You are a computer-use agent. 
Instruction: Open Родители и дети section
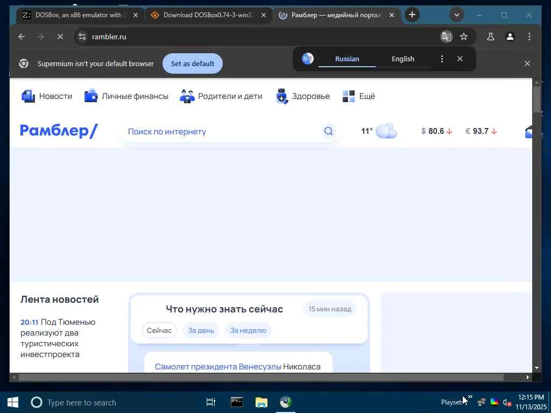pyautogui.click(x=230, y=96)
